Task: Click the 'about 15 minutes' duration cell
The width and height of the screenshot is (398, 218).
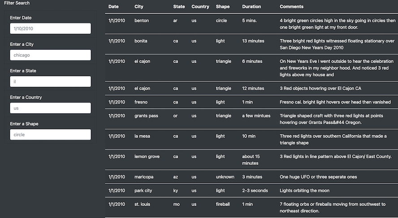Action: pyautogui.click(x=251, y=160)
